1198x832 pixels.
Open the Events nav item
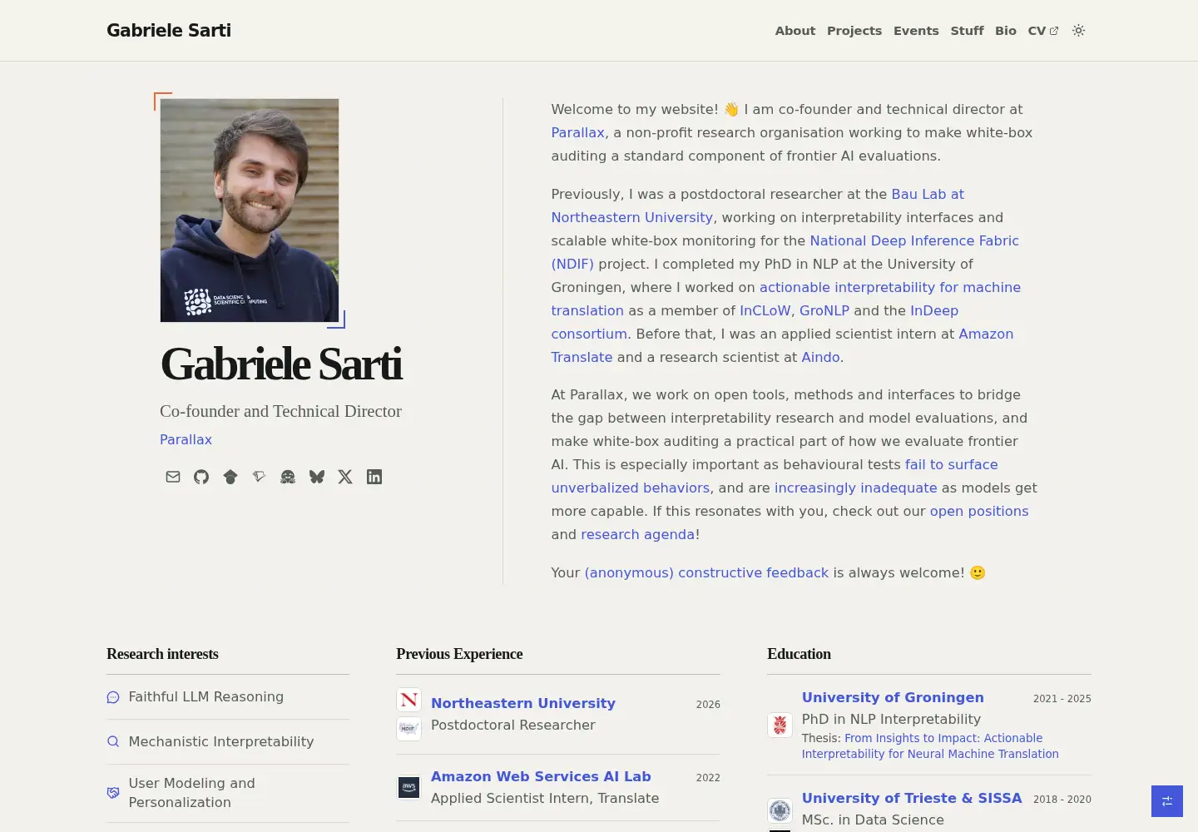coord(916,31)
